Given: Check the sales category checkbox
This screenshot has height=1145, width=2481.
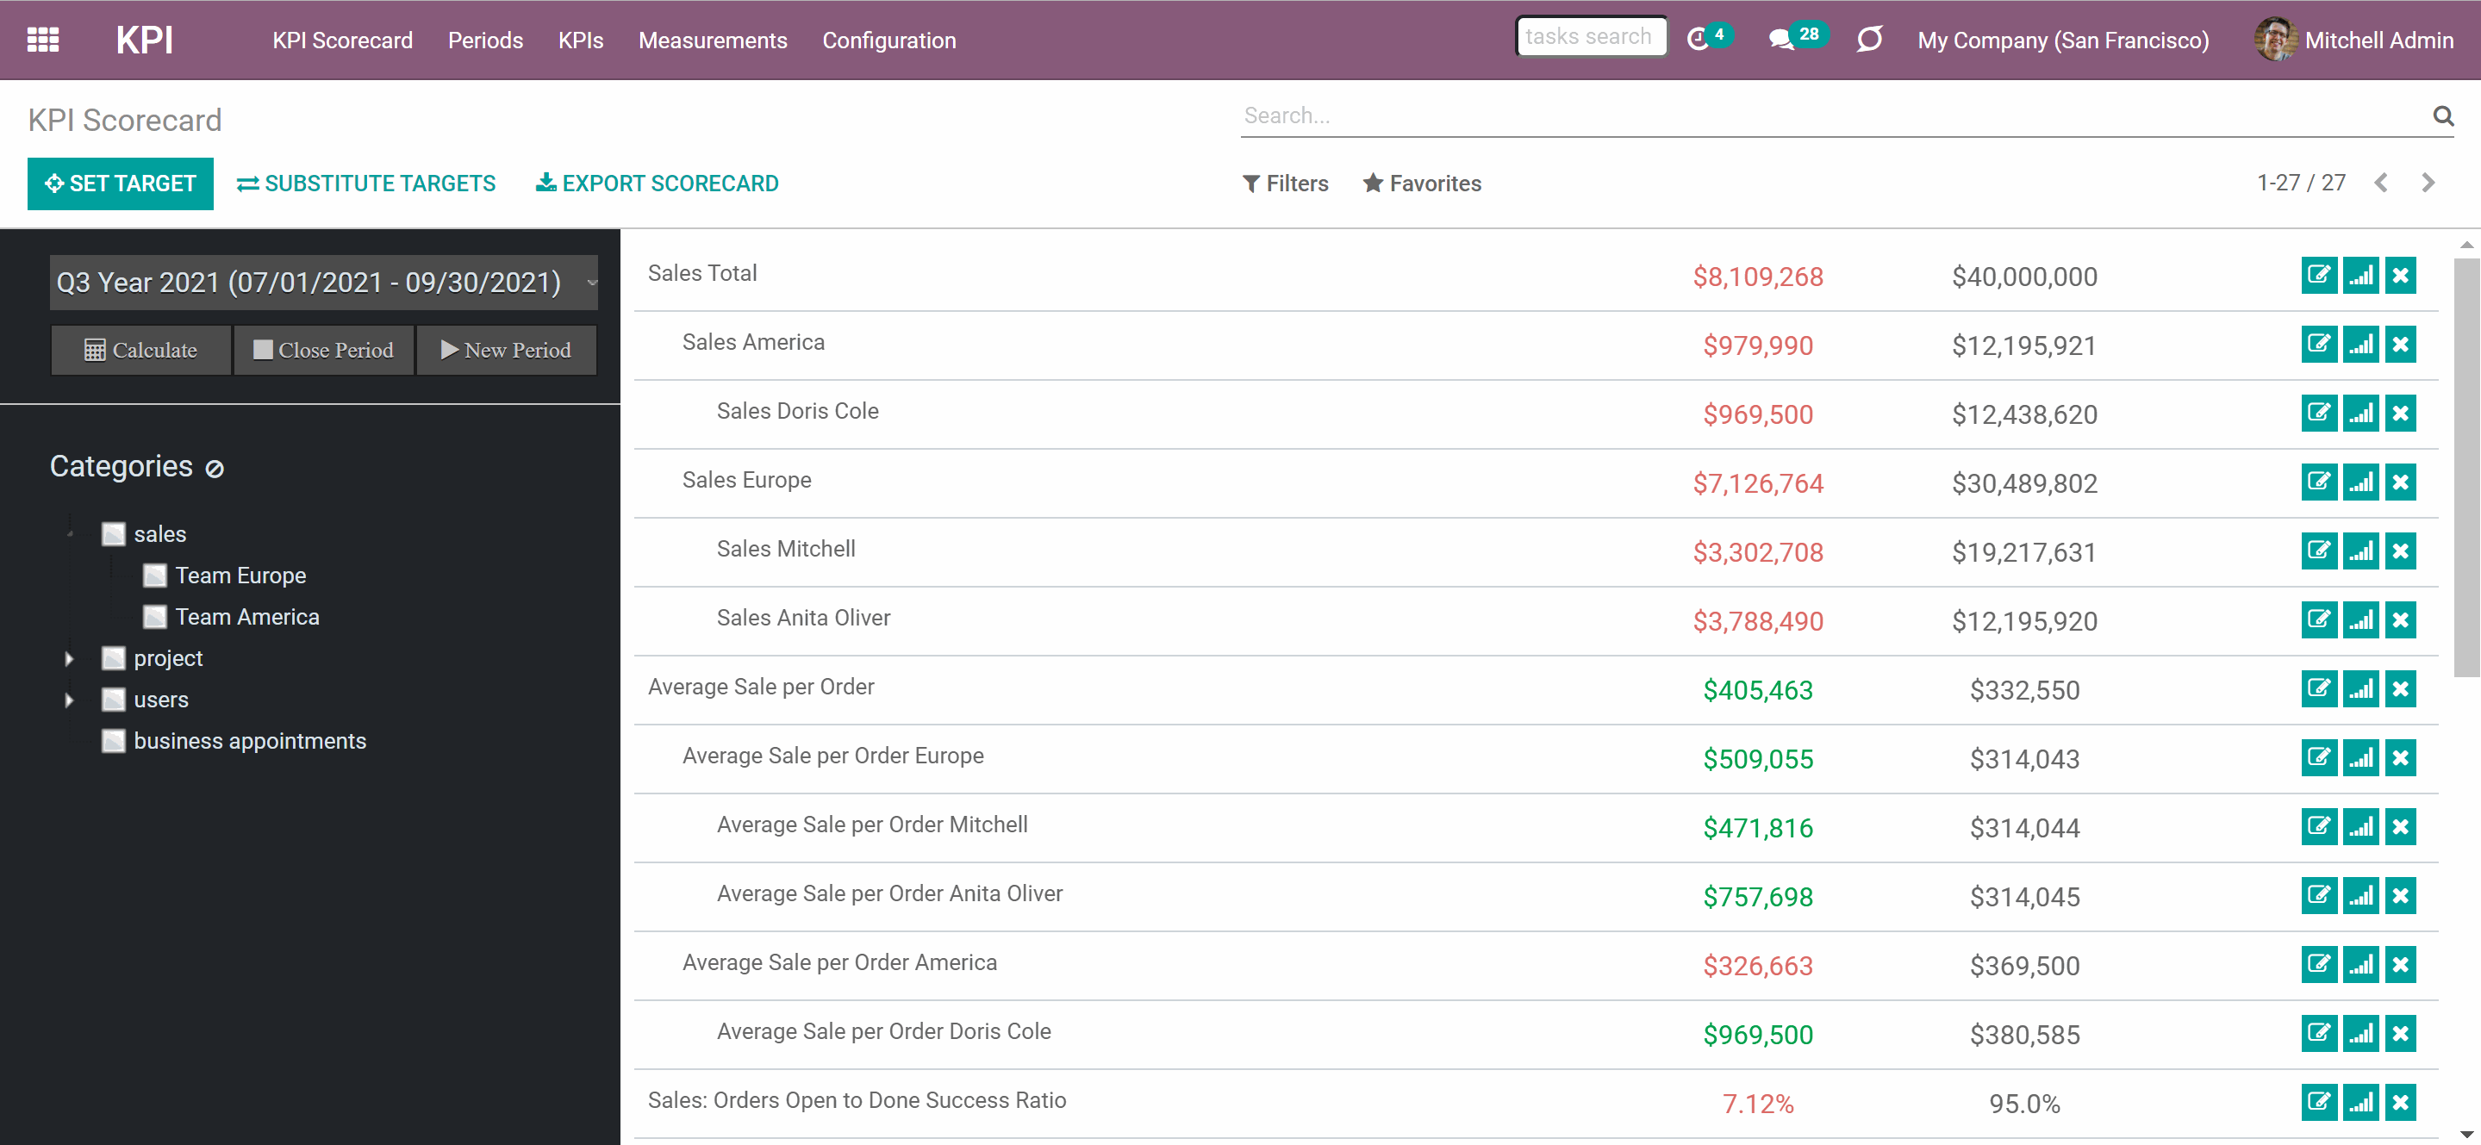Looking at the screenshot, I should [x=114, y=533].
